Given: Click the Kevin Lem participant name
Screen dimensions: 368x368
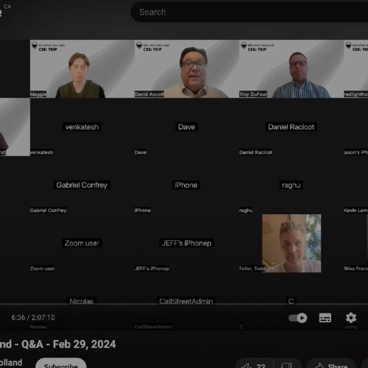Looking at the screenshot, I should coord(355,210).
